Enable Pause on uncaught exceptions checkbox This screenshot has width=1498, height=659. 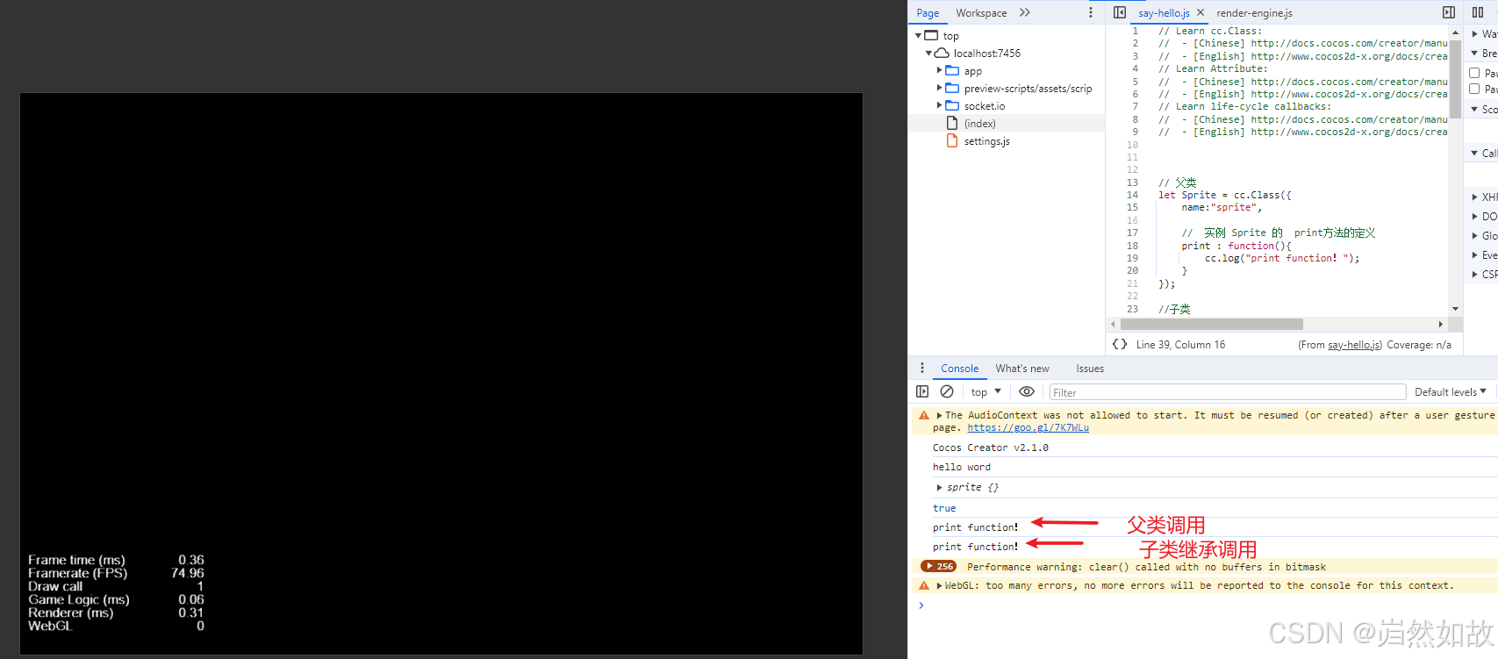click(1474, 73)
